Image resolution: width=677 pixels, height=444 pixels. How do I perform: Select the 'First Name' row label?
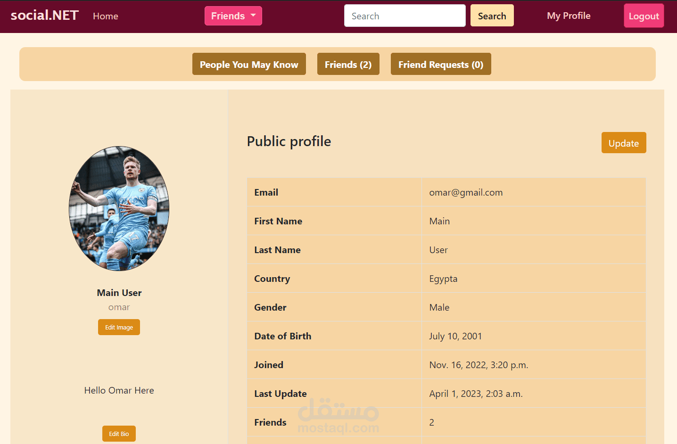point(278,221)
